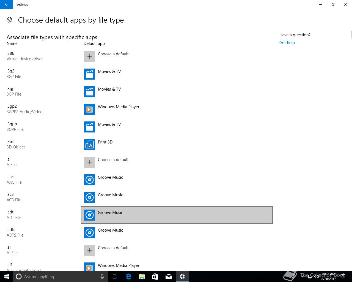
Task: Open the Get help link
Action: tap(287, 43)
